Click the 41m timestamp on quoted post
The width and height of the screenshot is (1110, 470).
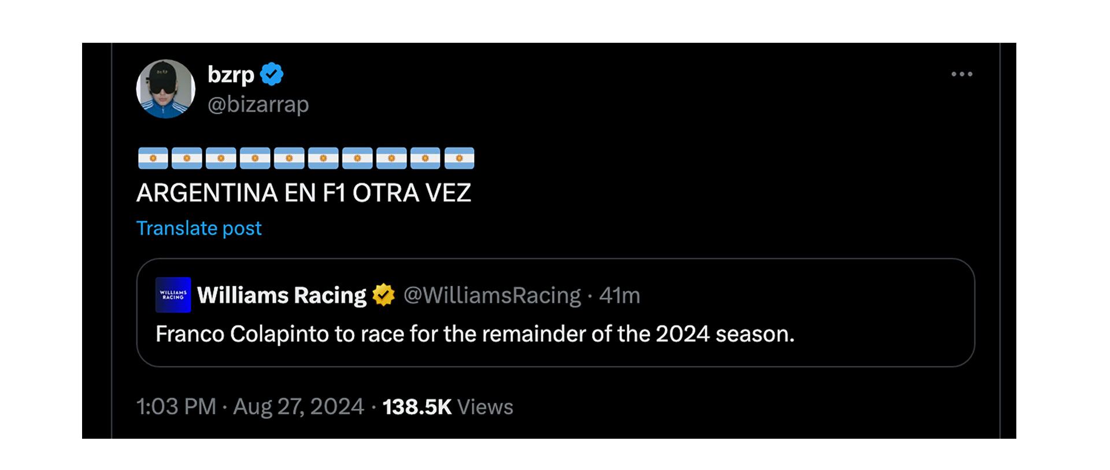click(x=620, y=295)
